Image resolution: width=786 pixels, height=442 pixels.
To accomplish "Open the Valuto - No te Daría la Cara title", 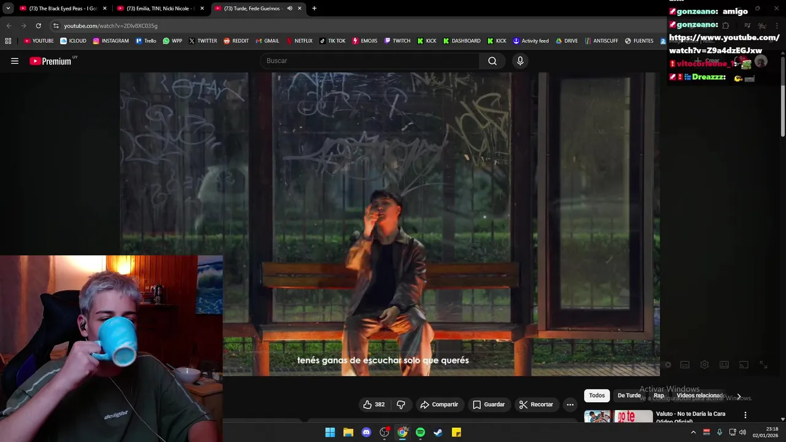I will coord(690,417).
